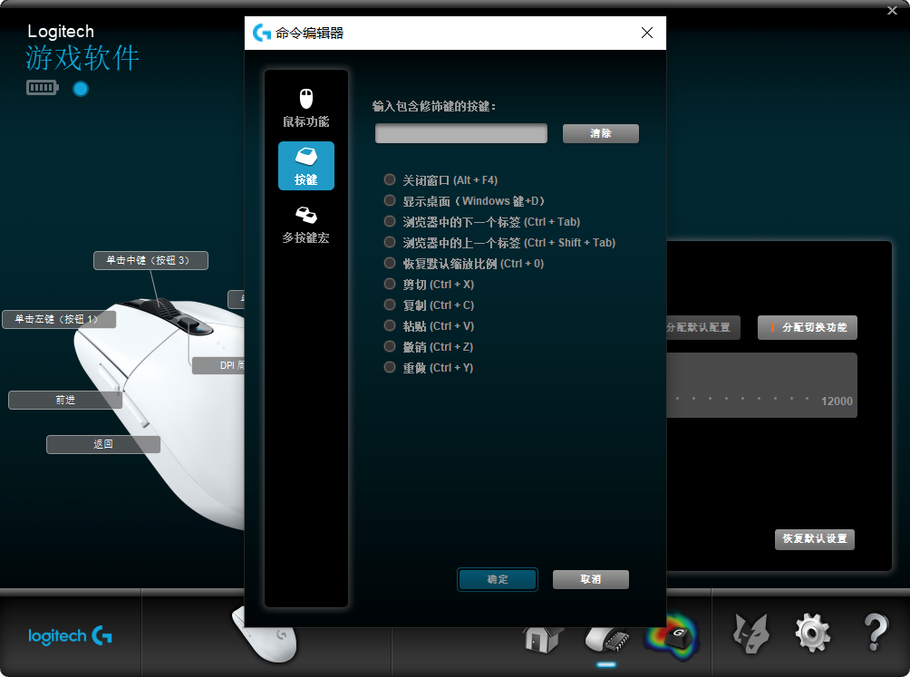
Task: Select 剪切 (Ctrl + X) radio option
Action: tap(429, 285)
